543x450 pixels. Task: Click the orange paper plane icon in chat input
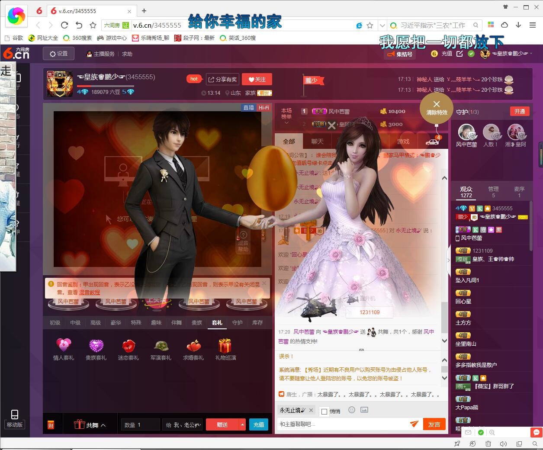coord(414,424)
